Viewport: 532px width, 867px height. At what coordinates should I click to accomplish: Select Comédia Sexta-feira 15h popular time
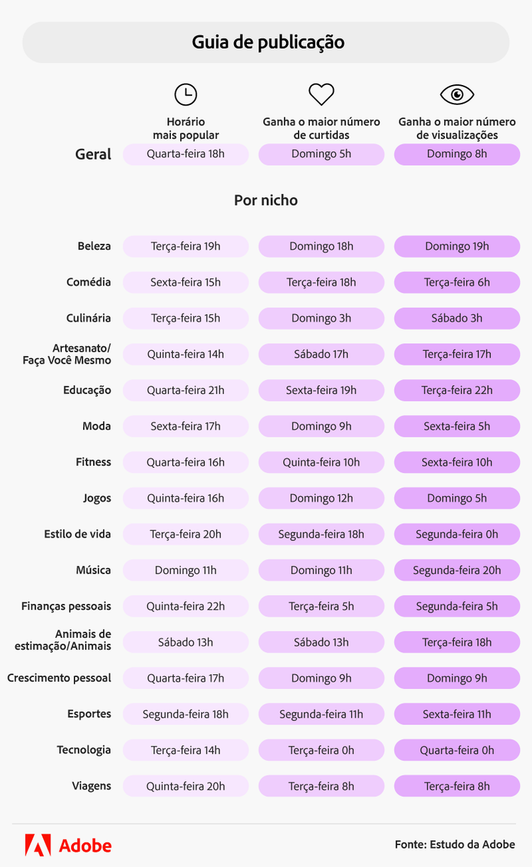point(186,283)
